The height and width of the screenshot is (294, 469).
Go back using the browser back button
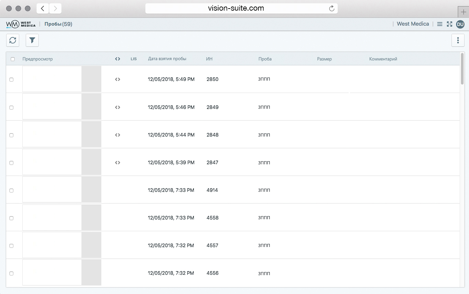[43, 9]
